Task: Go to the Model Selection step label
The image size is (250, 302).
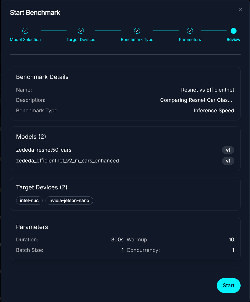Action: [25, 40]
